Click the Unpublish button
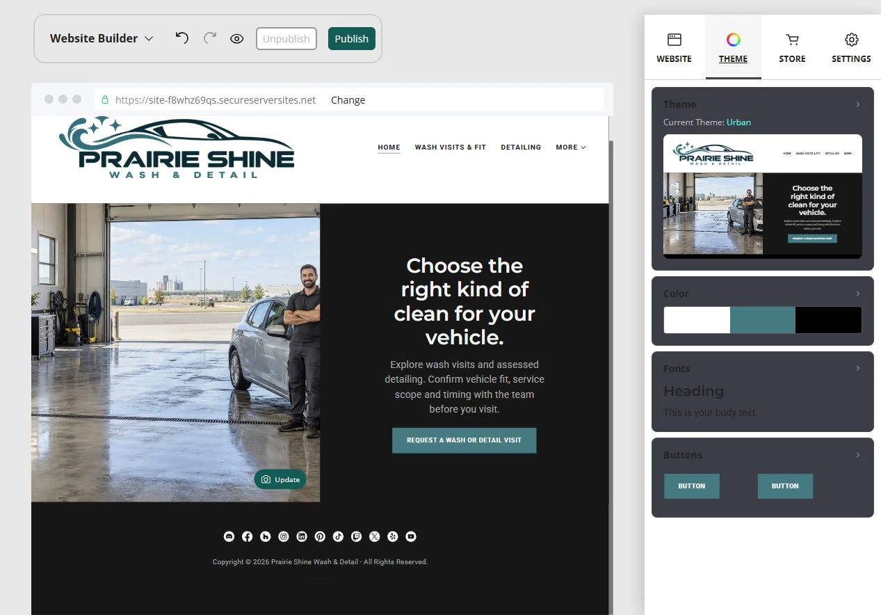The image size is (881, 615). [x=286, y=39]
